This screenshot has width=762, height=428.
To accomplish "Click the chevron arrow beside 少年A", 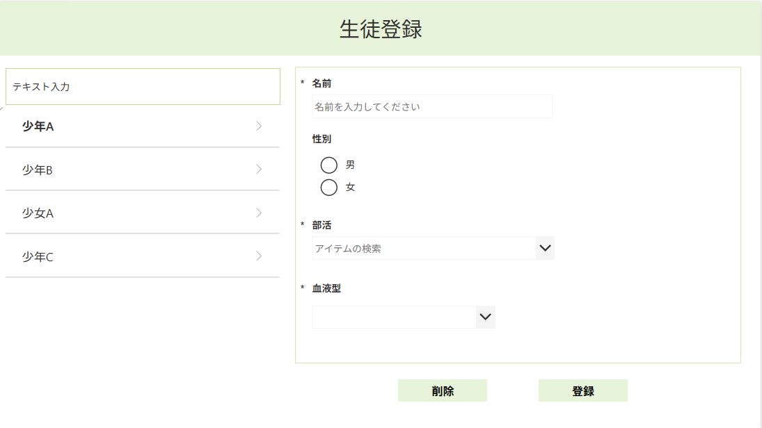I will 259,126.
